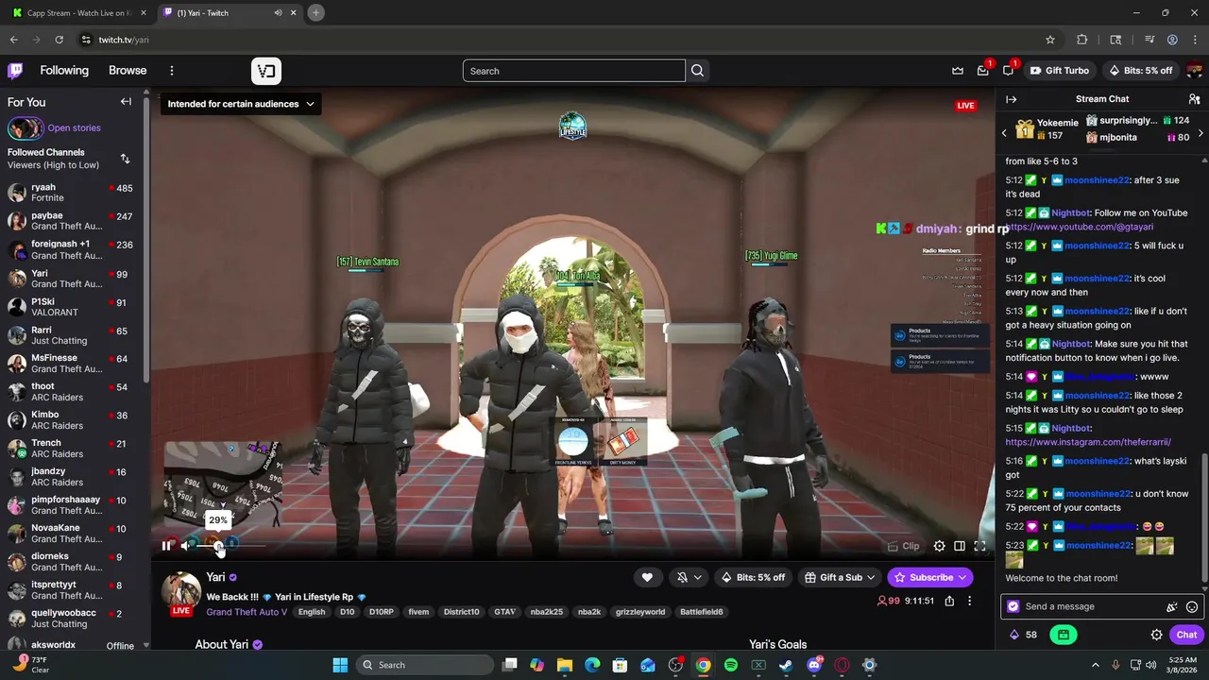Open the three-dot More menu in top navigation
This screenshot has width=1209, height=680.
(172, 71)
